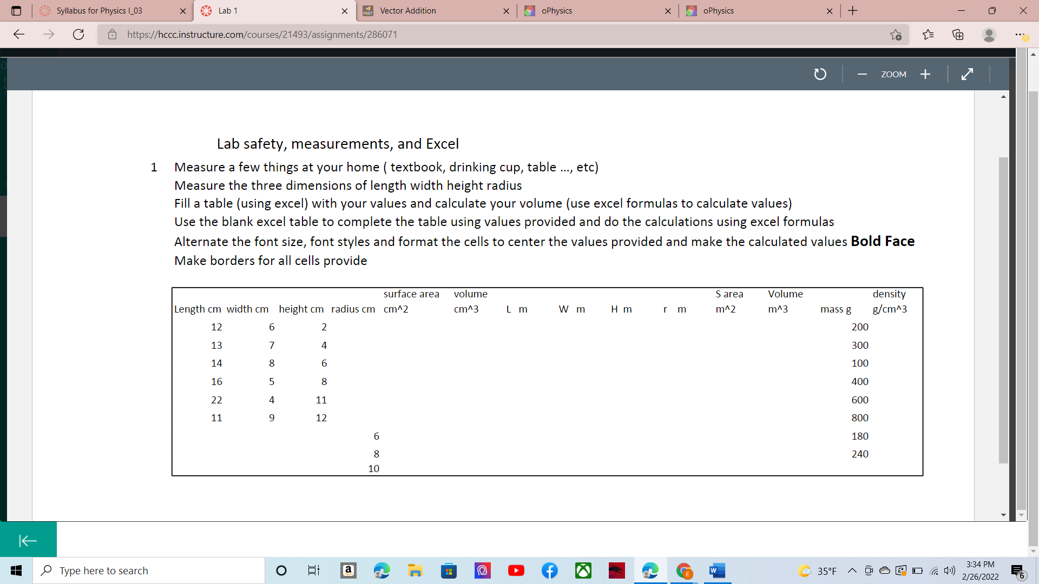Show hidden system tray icons chevron
The width and height of the screenshot is (1039, 584).
tap(852, 570)
